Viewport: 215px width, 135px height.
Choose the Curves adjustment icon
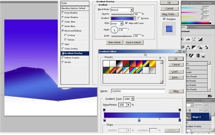[194, 40]
